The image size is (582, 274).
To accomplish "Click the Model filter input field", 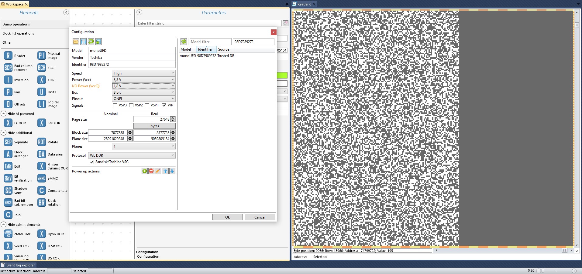I will pyautogui.click(x=211, y=42).
